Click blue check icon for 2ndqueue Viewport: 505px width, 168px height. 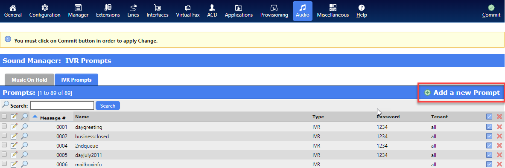tap(489, 145)
